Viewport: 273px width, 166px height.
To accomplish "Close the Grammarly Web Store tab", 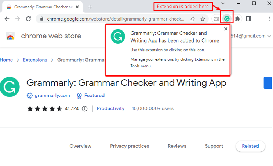I will [77, 7].
